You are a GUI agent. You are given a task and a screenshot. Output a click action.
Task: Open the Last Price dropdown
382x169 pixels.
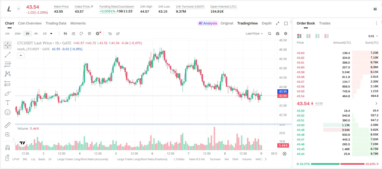click(254, 34)
